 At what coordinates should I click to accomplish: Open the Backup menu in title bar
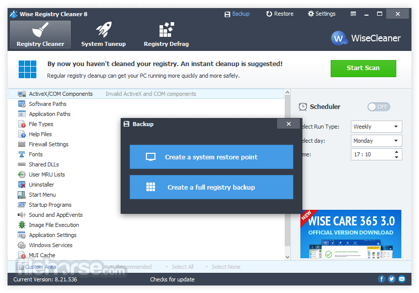point(237,14)
